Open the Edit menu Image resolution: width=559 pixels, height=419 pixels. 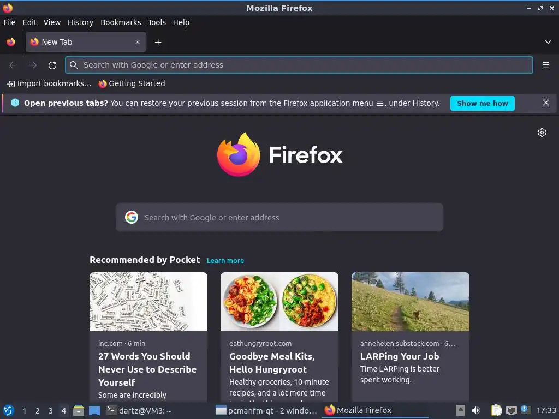point(29,22)
